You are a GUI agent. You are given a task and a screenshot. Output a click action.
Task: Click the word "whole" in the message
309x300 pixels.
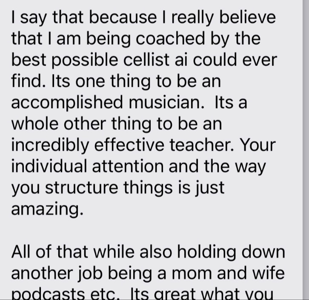tap(34, 124)
